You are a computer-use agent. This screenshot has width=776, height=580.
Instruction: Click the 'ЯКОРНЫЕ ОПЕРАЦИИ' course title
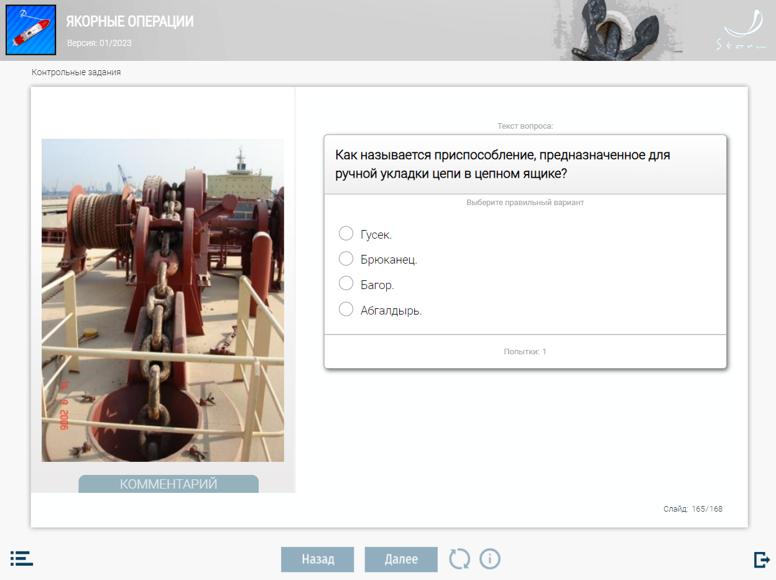(130, 22)
